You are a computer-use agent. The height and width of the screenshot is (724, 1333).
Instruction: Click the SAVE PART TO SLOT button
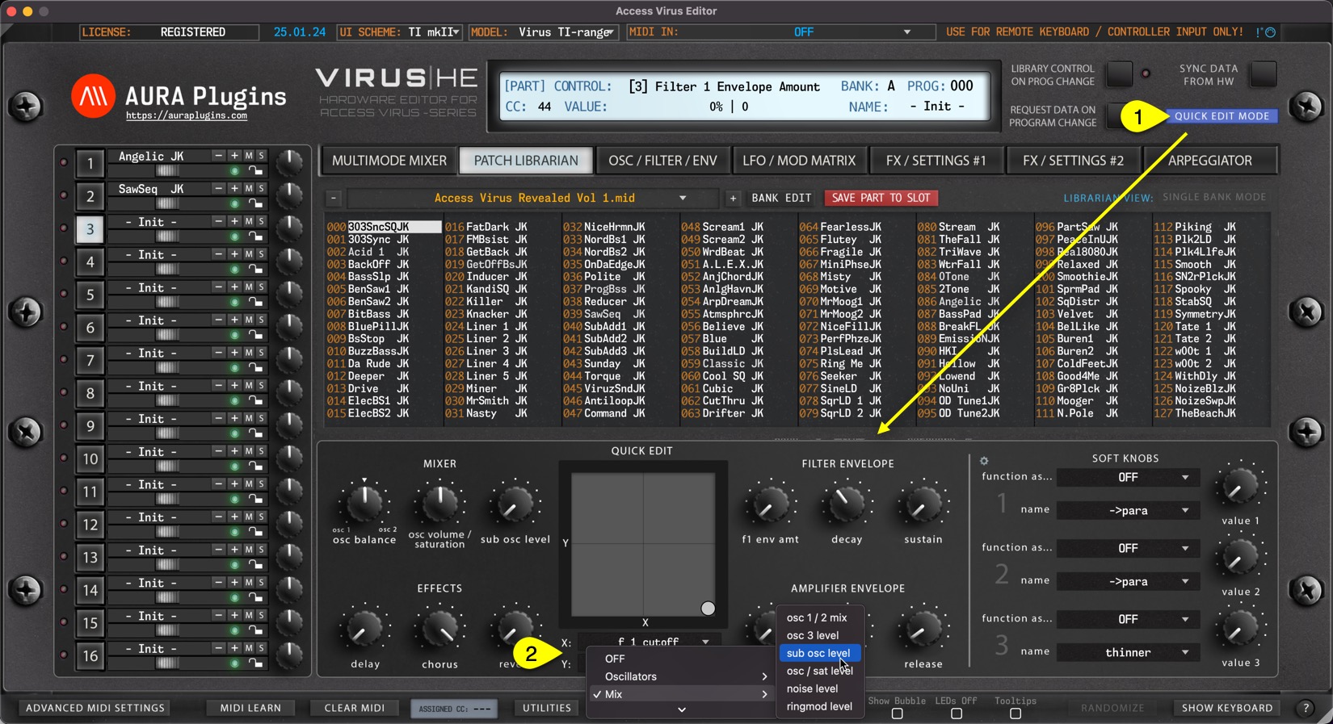[881, 198]
